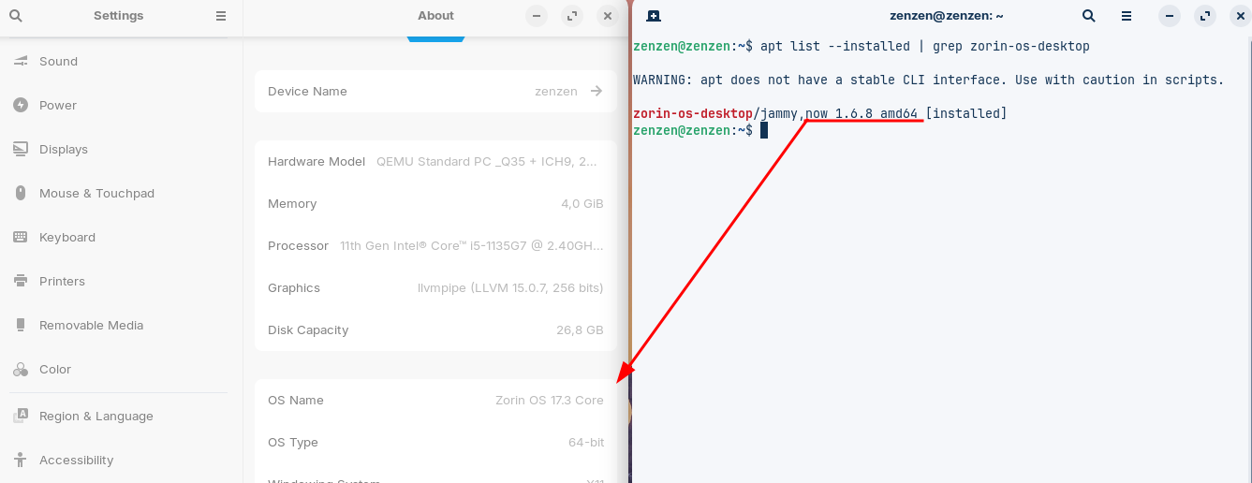Click the Accessibility person icon
The image size is (1252, 483).
coord(21,460)
